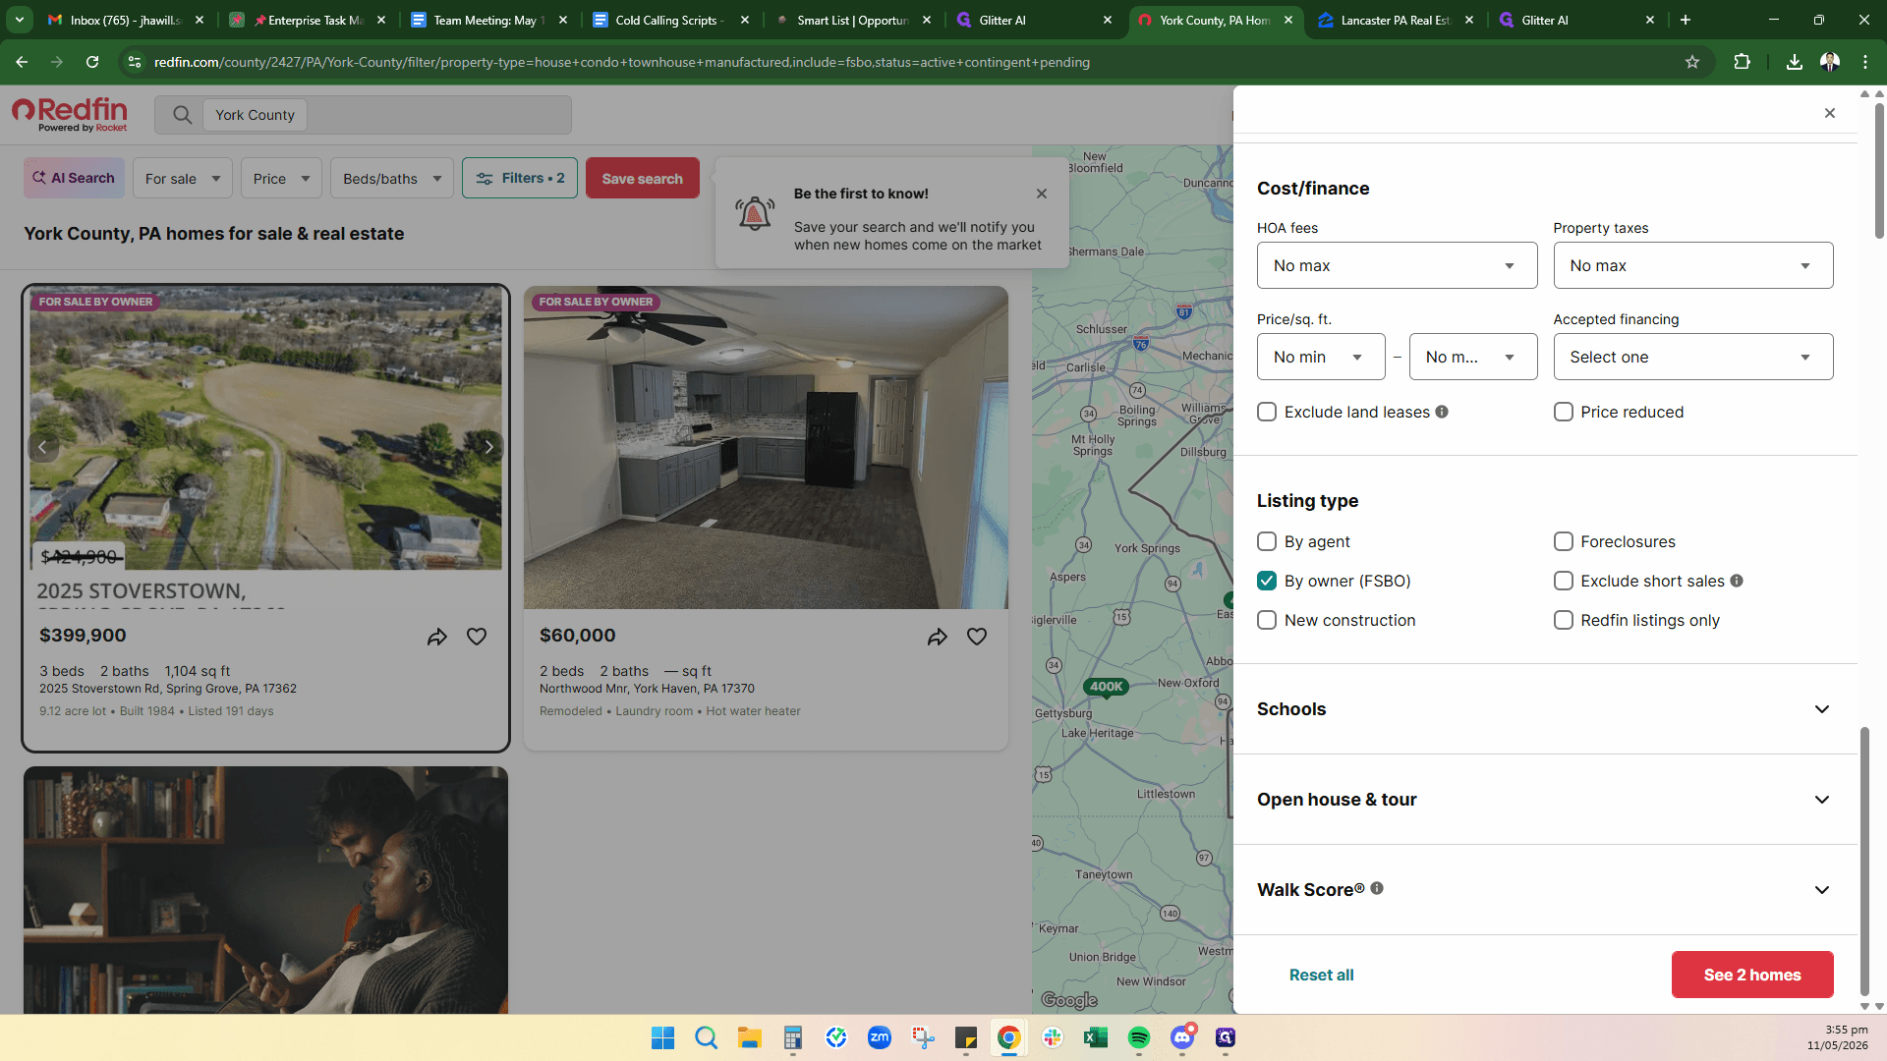
Task: Switch to Cold Calling Scripts tab
Action: coord(670,20)
